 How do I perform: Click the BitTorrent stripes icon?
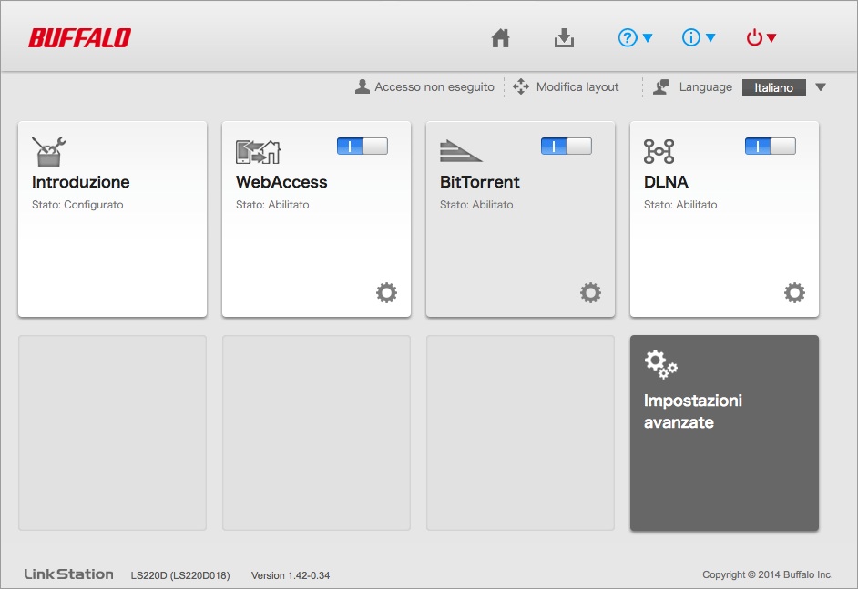pyautogui.click(x=461, y=151)
